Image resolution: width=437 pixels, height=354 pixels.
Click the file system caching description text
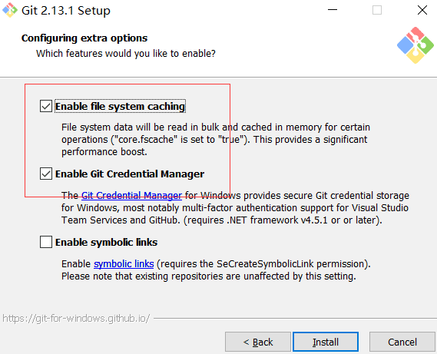pyautogui.click(x=216, y=139)
